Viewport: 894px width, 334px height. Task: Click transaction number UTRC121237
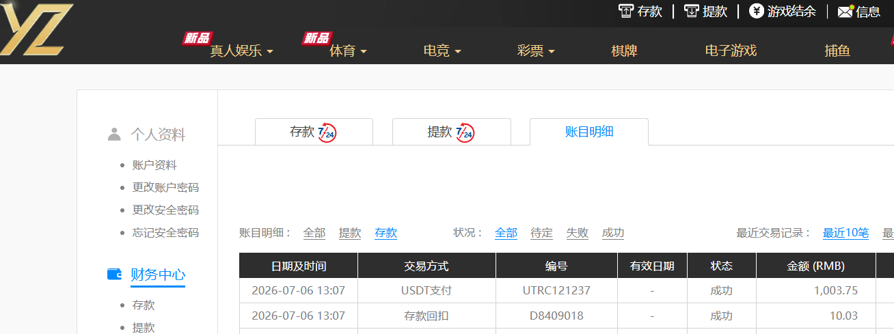point(556,290)
